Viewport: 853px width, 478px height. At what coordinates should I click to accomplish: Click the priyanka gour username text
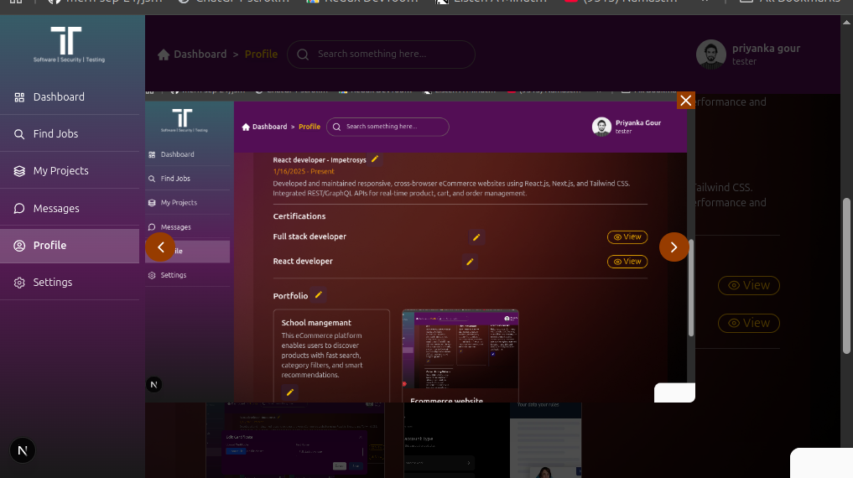coord(766,49)
